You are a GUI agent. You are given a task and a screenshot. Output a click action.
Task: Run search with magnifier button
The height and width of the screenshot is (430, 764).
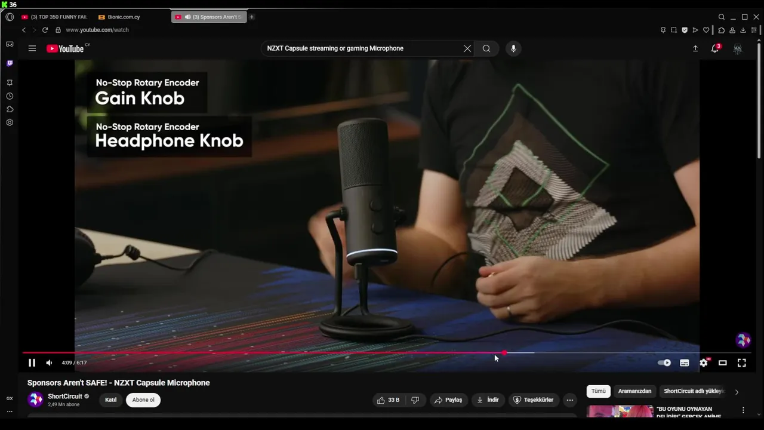[486, 48]
